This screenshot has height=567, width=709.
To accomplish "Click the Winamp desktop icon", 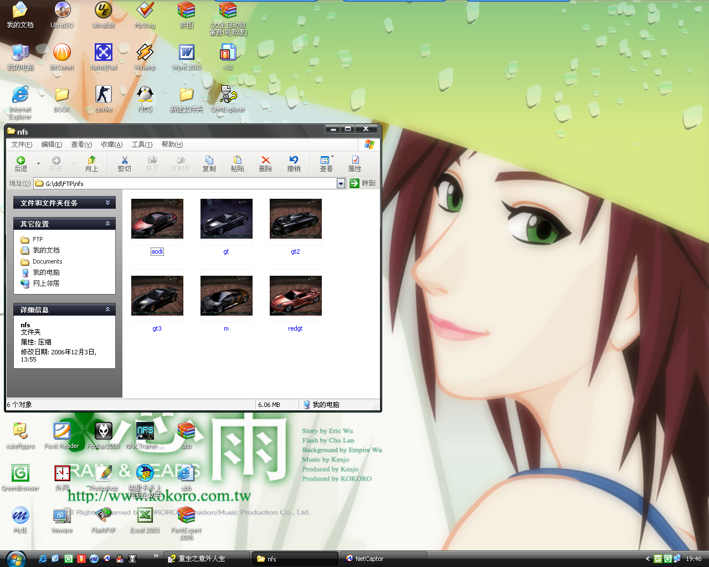I will [x=145, y=57].
